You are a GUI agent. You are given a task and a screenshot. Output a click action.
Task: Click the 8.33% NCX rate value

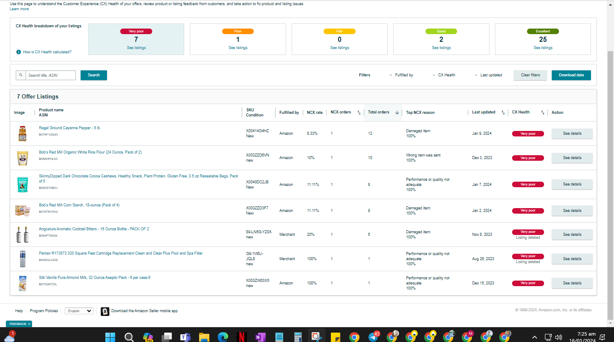coord(312,133)
